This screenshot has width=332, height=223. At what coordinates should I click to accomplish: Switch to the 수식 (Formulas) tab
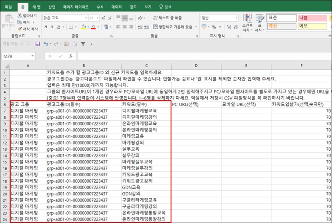(x=100, y=7)
